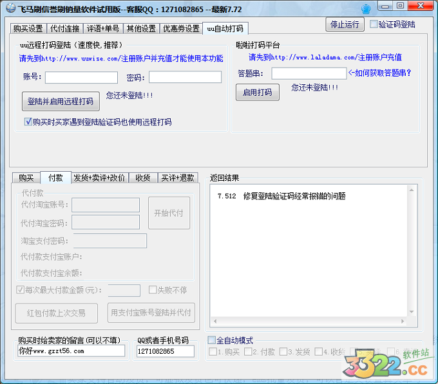This screenshot has width=438, height=384.
Task: Click 用支付宝账号登陆并代付 button
Action: [151, 313]
